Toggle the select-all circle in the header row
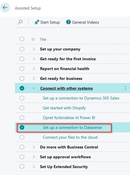The width and height of the screenshot is (130, 175). [22, 39]
